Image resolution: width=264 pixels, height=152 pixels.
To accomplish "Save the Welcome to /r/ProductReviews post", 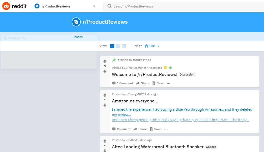I will click(x=158, y=83).
